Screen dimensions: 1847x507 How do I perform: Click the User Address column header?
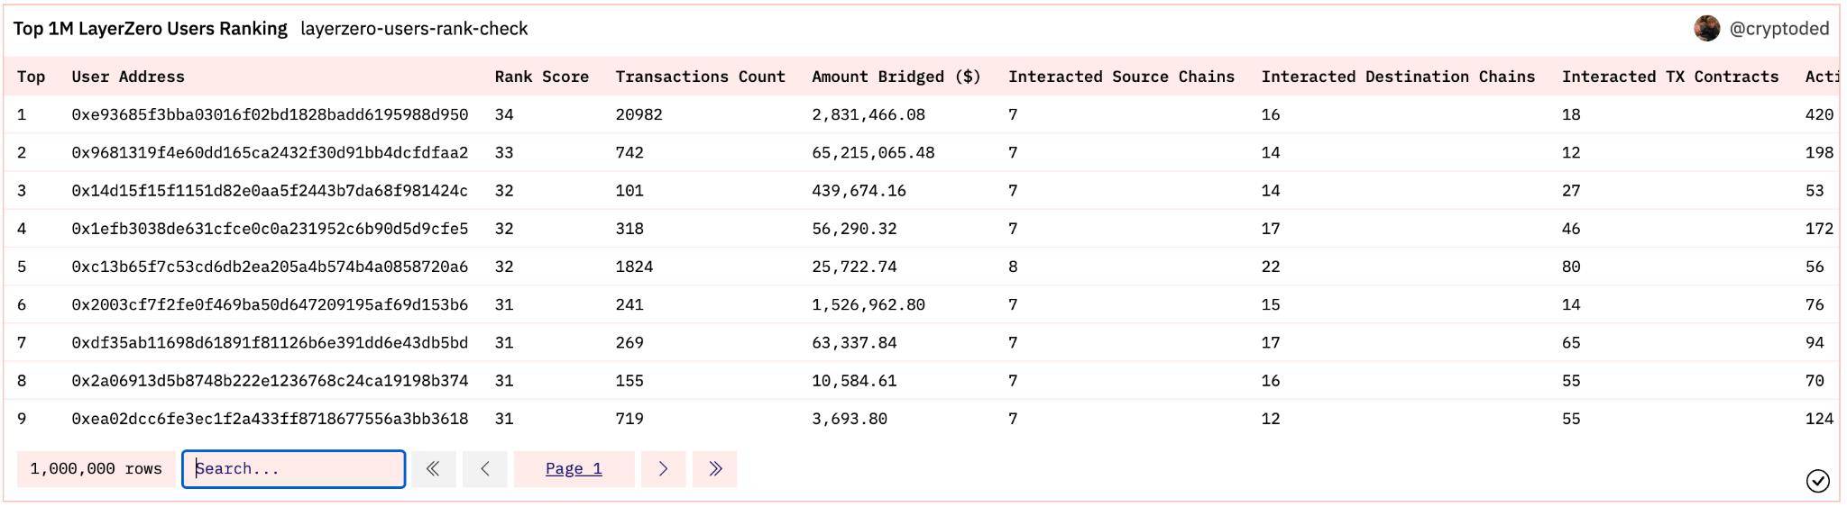[128, 77]
